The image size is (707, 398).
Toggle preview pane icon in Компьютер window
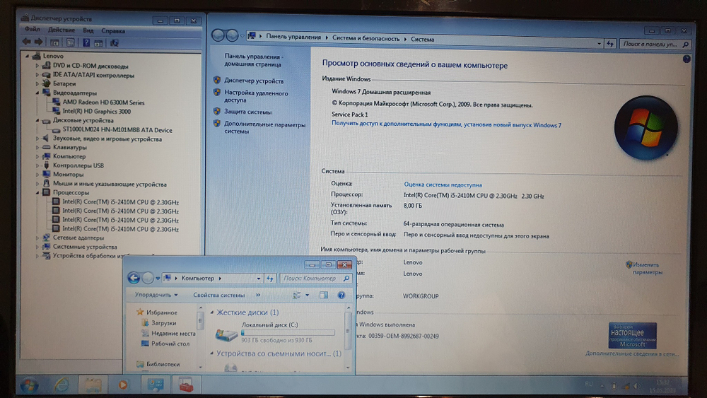pos(323,295)
